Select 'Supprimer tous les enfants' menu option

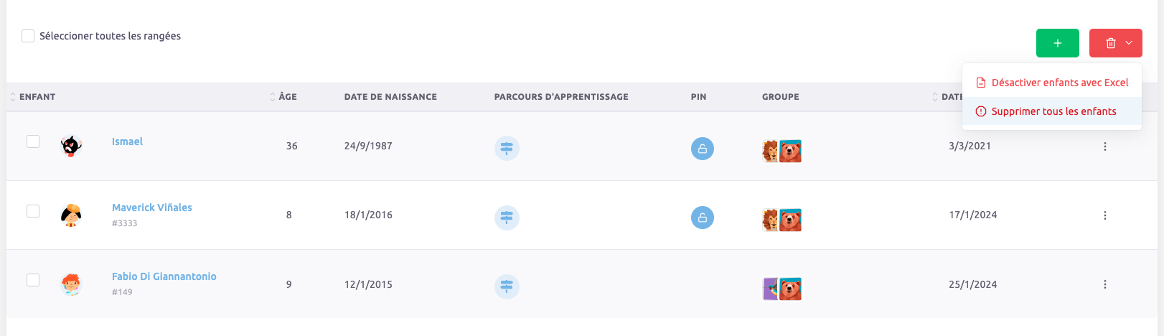[1052, 111]
